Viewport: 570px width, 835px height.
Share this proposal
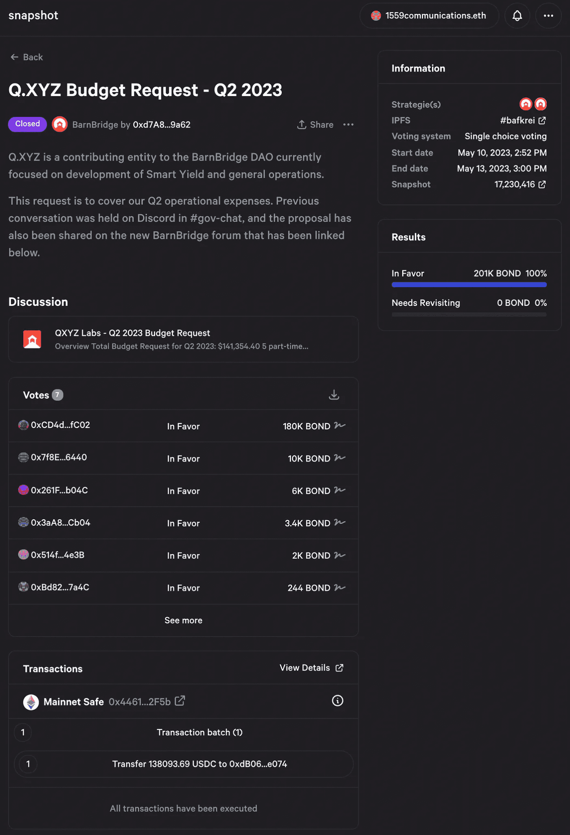click(x=315, y=125)
